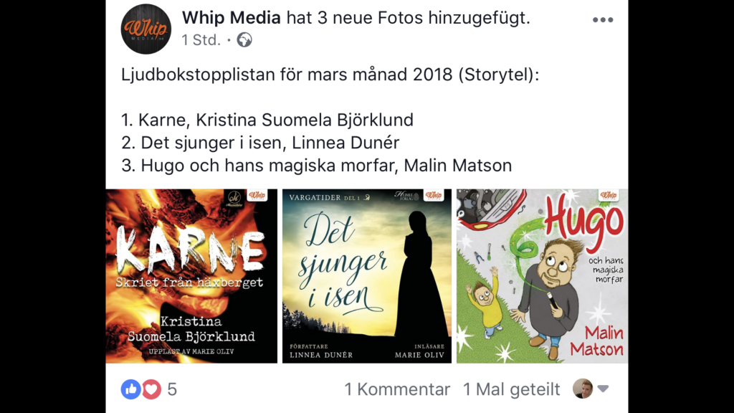Open the Hugo och hans magiska morfar cover
The image size is (734, 413).
(542, 276)
